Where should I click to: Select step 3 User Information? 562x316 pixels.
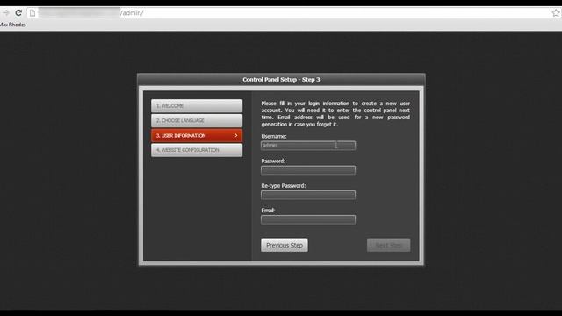(197, 136)
